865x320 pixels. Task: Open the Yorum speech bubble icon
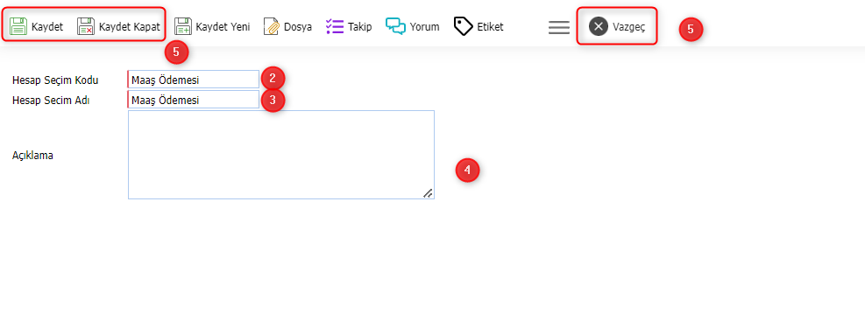coord(395,26)
